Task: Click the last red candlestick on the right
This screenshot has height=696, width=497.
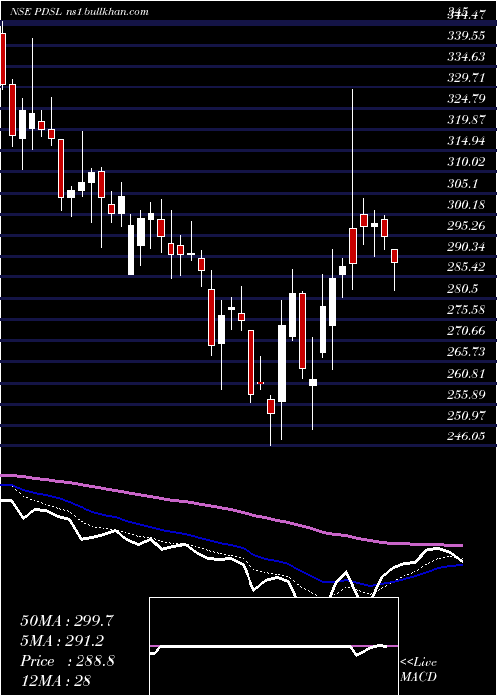Action: 394,257
